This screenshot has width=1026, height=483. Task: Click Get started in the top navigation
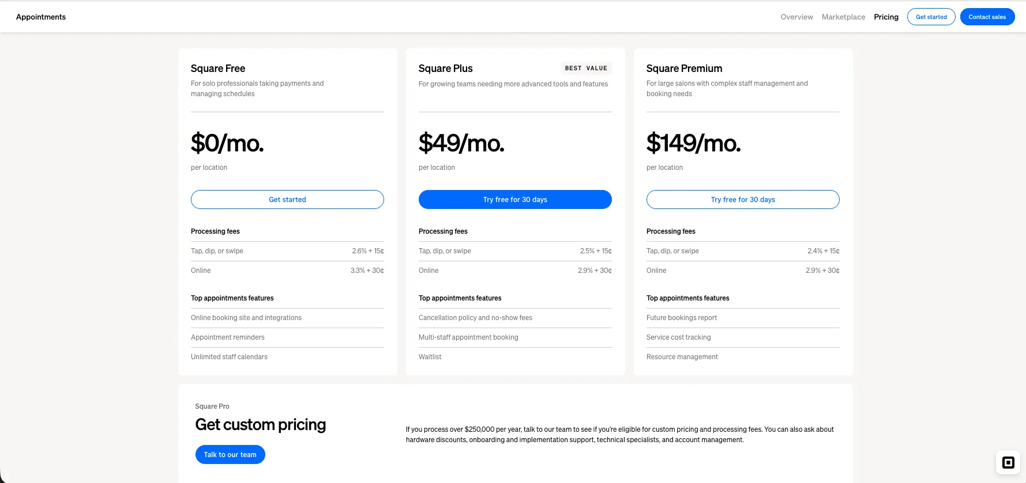[x=931, y=17]
